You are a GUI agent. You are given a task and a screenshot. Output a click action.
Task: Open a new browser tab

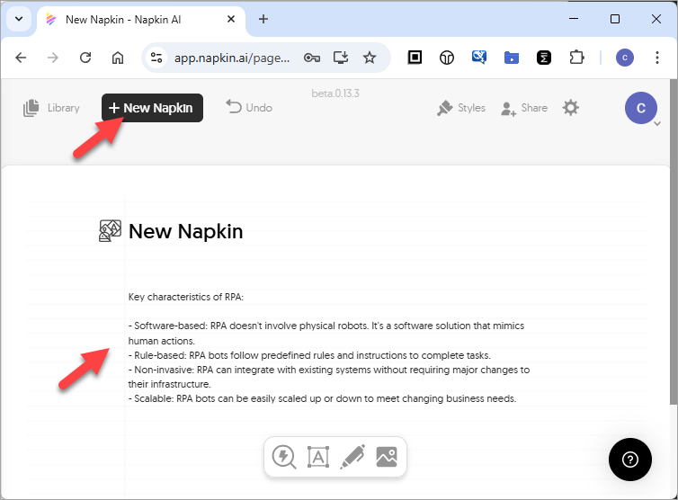(263, 19)
